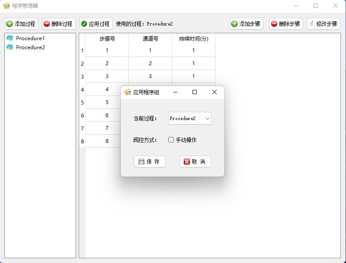Close the 应用程序组 dialog

point(215,92)
